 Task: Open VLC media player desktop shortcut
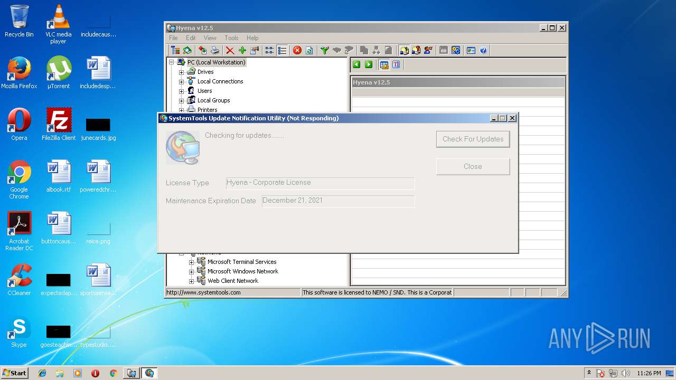[x=58, y=24]
